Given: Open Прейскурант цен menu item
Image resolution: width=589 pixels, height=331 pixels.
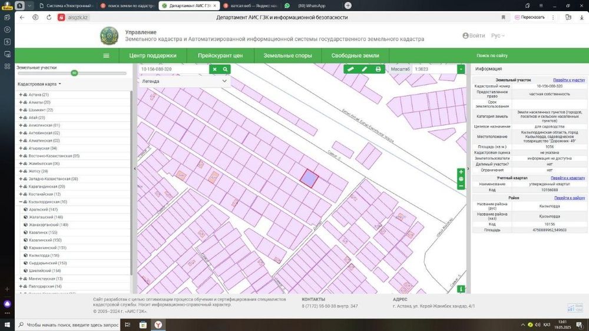Looking at the screenshot, I should pyautogui.click(x=220, y=55).
